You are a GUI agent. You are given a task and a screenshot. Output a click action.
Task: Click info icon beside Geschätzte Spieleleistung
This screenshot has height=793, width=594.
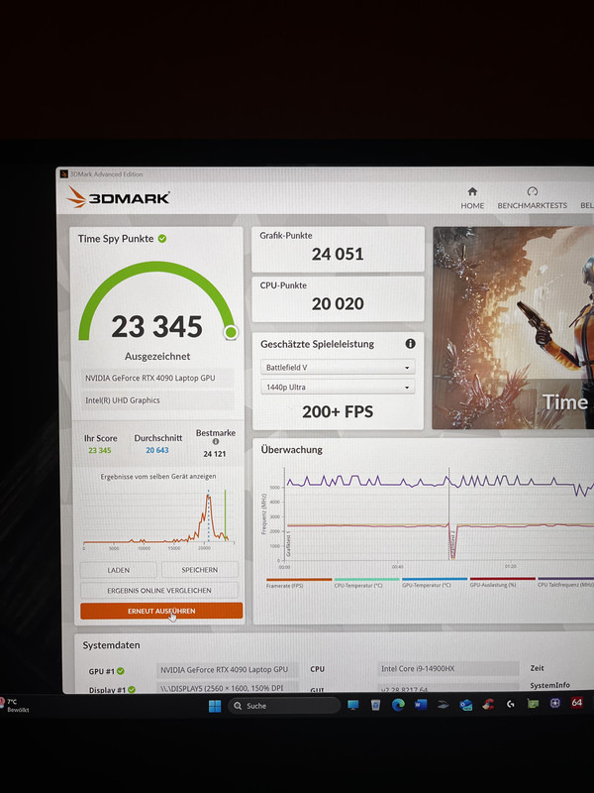coord(410,344)
